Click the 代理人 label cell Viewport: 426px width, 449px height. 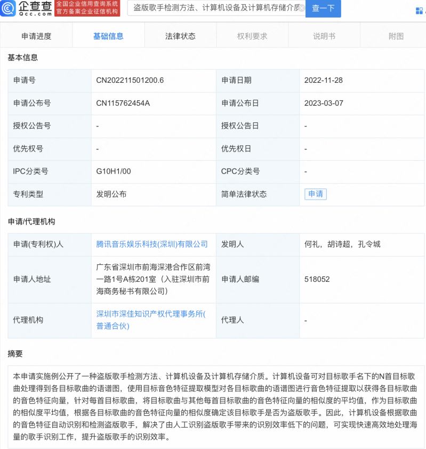pyautogui.click(x=258, y=320)
